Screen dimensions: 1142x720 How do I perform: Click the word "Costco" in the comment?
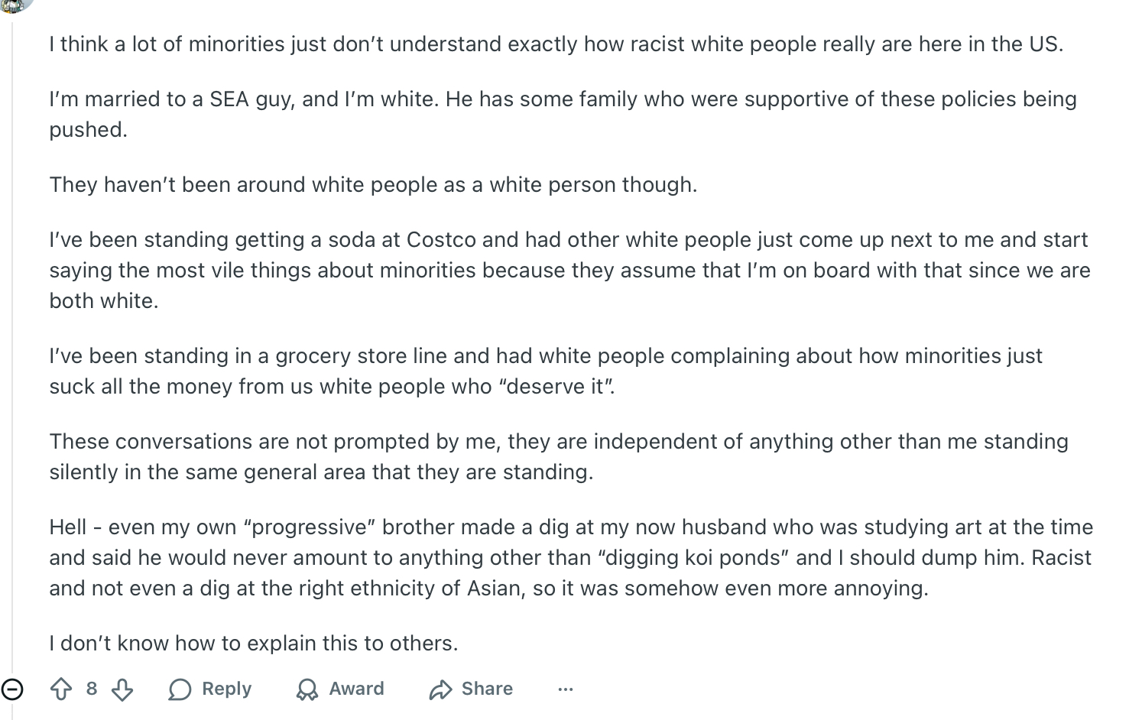441,240
